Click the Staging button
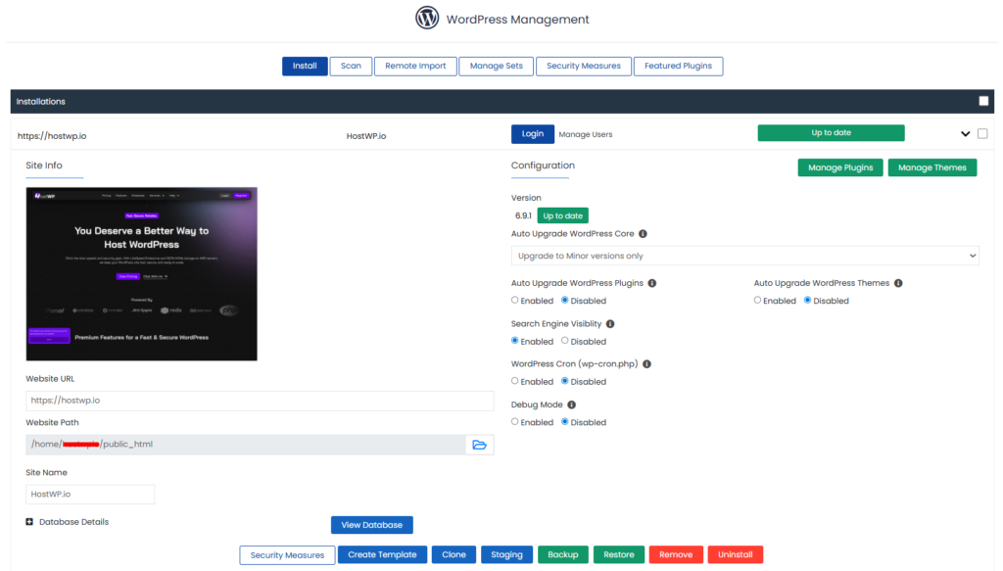1003x571 pixels. click(506, 554)
